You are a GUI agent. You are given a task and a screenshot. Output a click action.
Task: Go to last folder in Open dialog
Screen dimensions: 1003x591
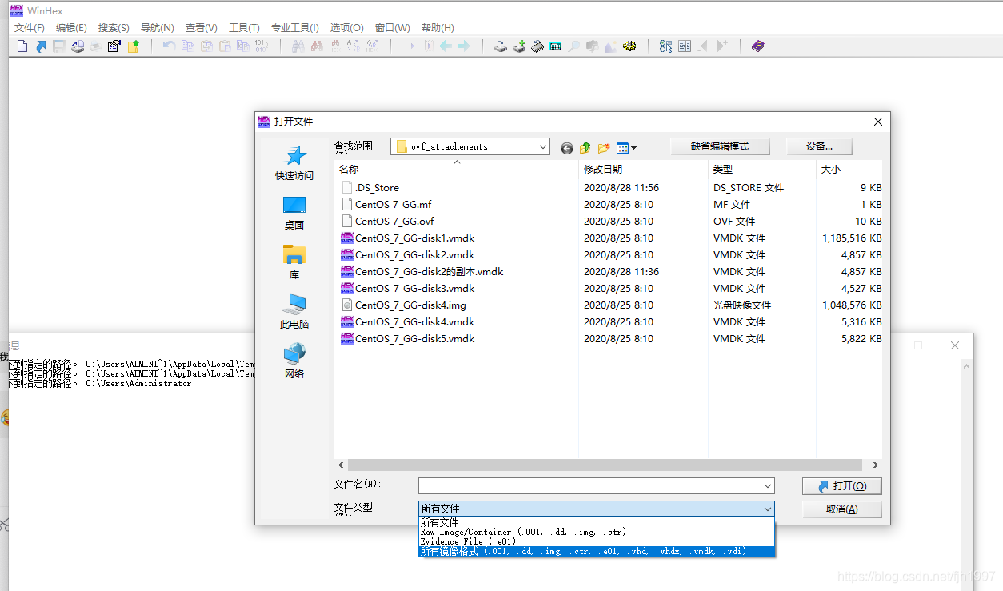tap(567, 148)
